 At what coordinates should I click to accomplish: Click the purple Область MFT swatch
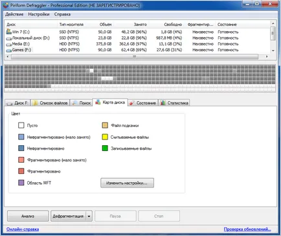(21, 183)
